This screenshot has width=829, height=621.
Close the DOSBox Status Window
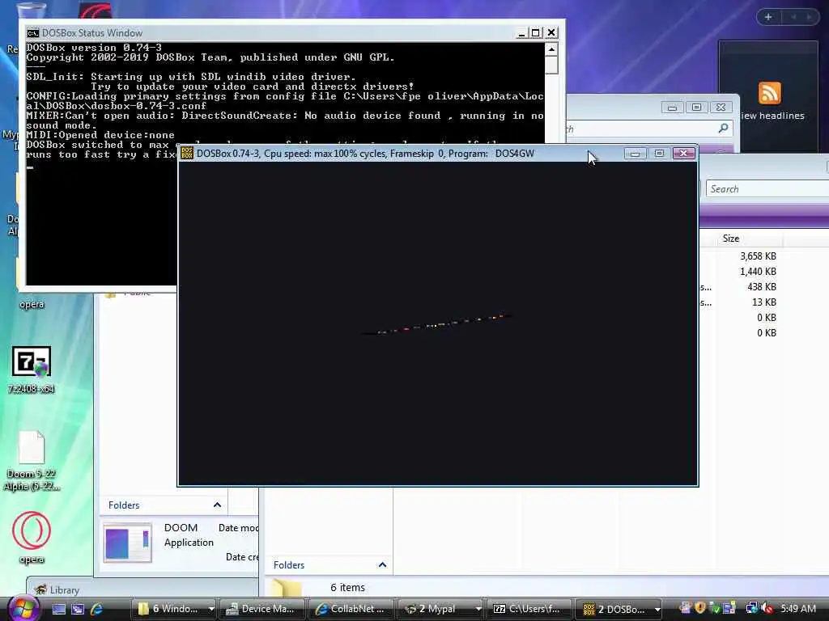click(x=551, y=32)
